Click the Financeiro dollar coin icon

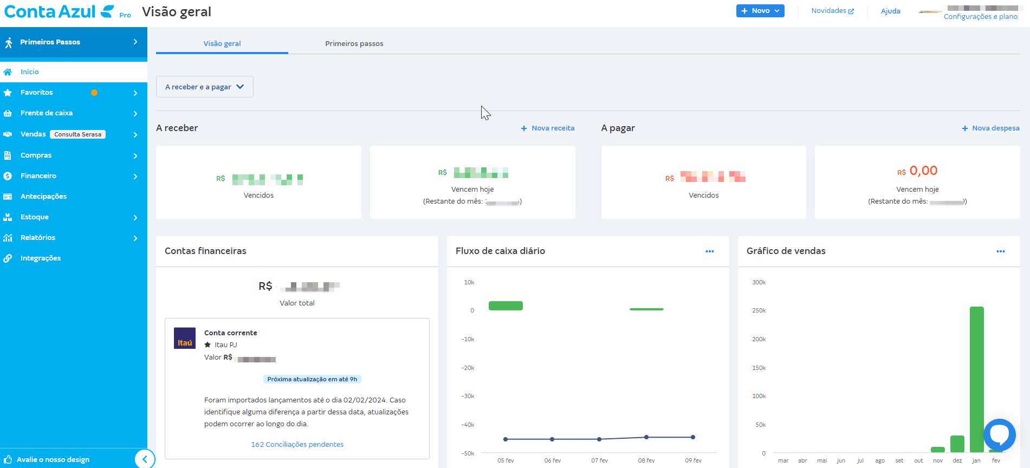pos(8,176)
